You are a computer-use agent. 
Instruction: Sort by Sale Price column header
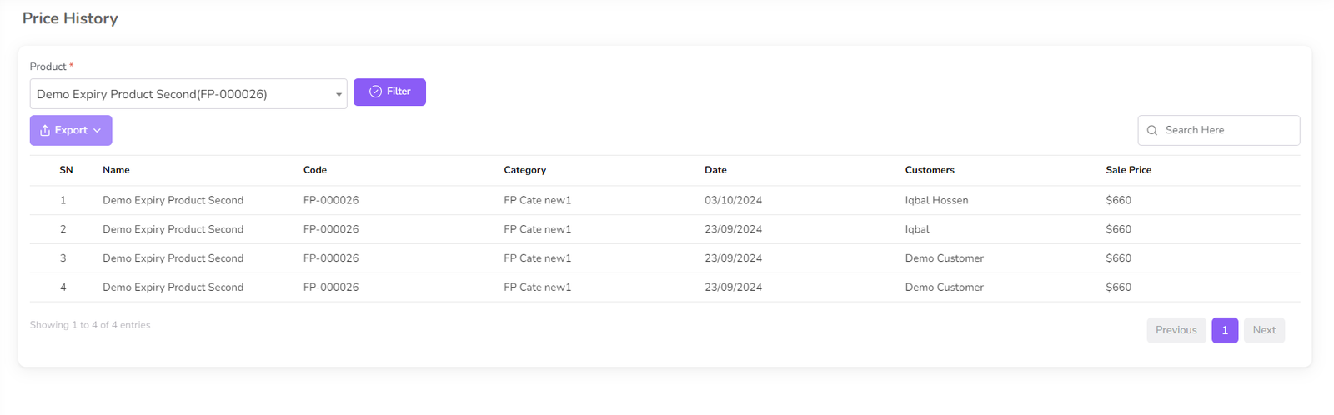[x=1128, y=170]
